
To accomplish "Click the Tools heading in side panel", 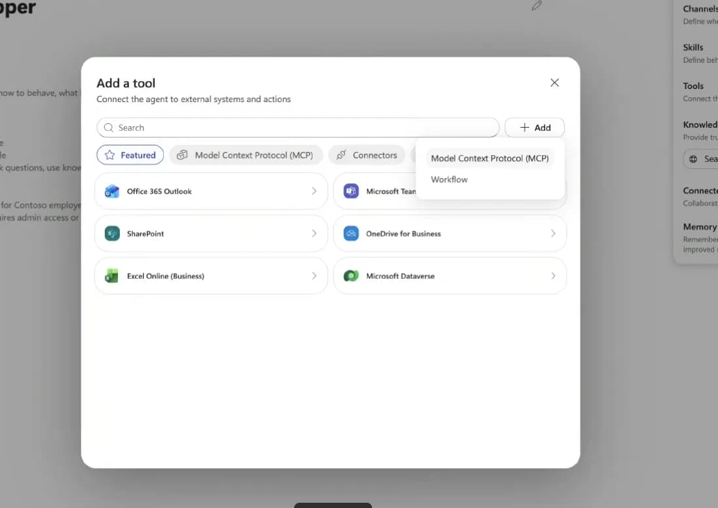I will pyautogui.click(x=693, y=86).
